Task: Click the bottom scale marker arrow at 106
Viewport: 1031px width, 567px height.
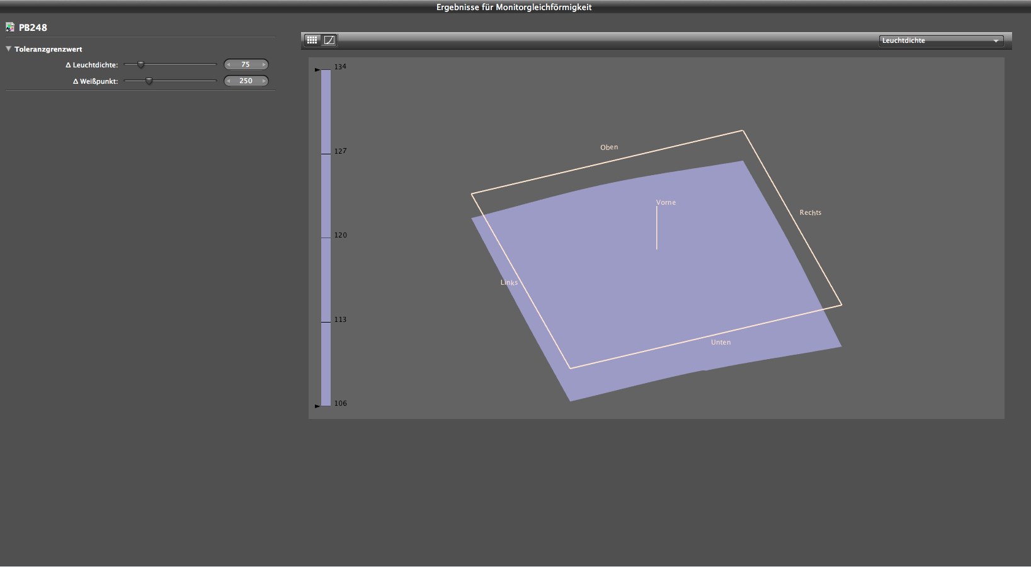Action: (x=317, y=406)
